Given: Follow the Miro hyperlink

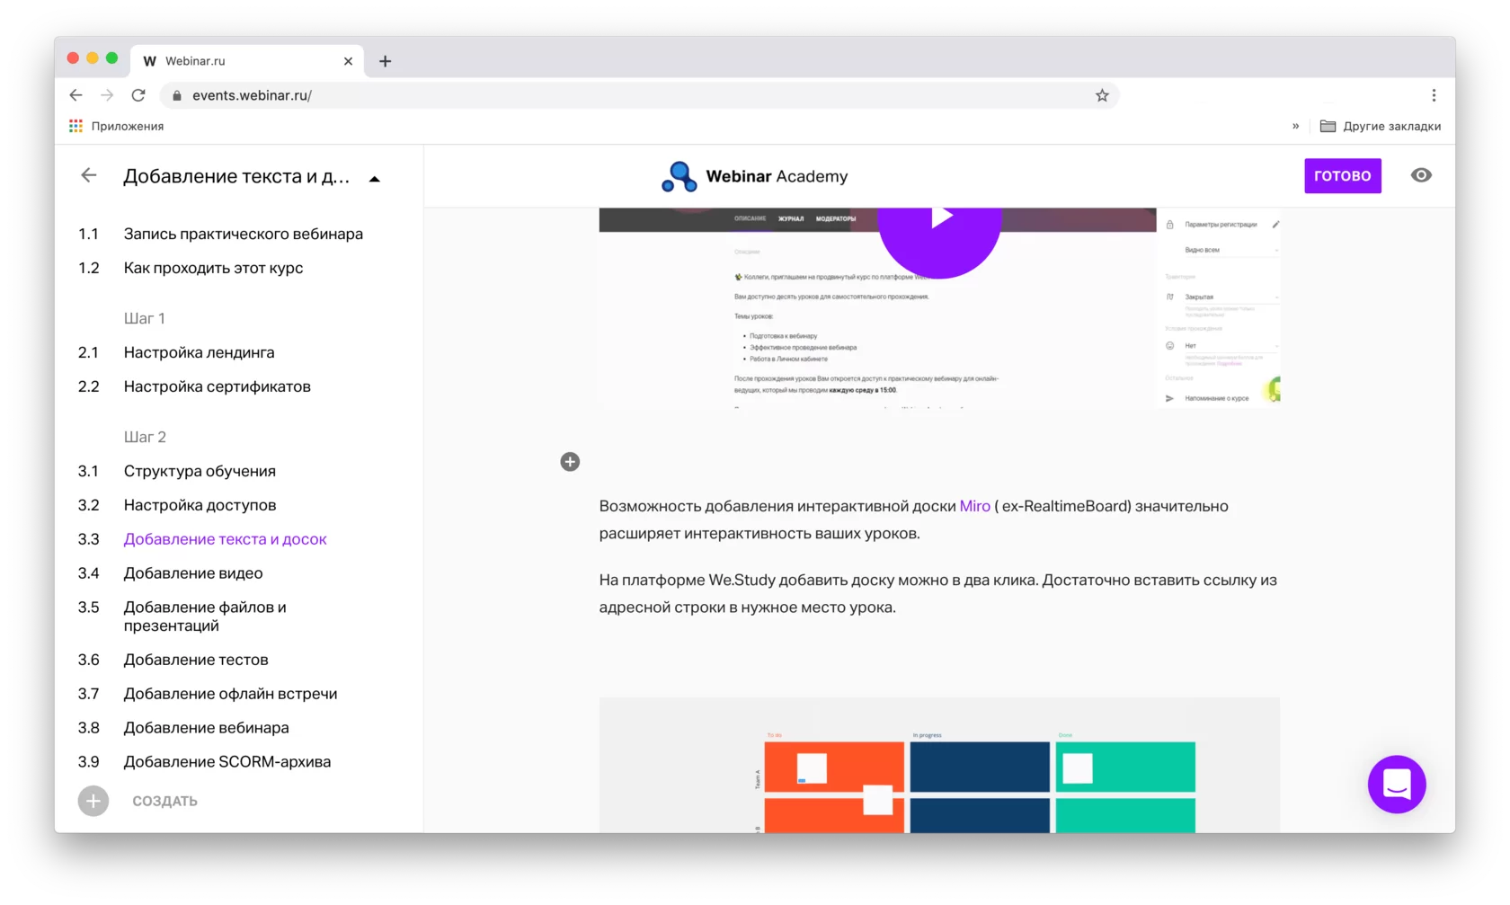Looking at the screenshot, I should pos(974,506).
